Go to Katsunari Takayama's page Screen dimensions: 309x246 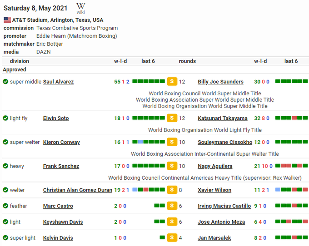[x=223, y=118]
